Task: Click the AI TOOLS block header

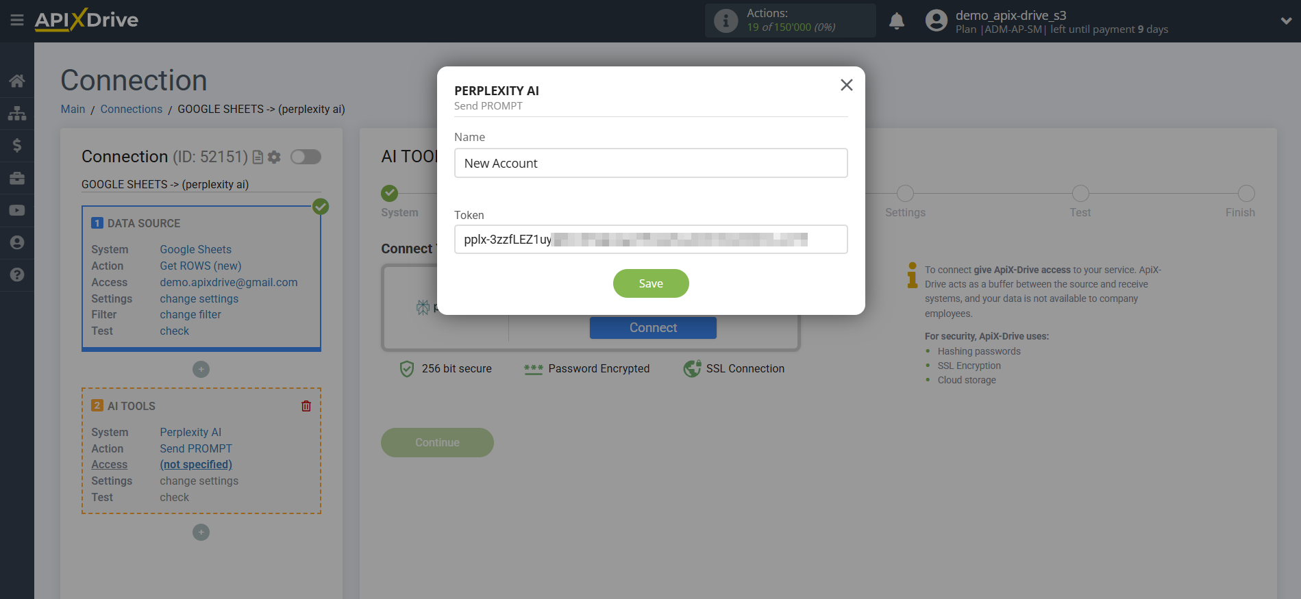Action: coord(132,406)
